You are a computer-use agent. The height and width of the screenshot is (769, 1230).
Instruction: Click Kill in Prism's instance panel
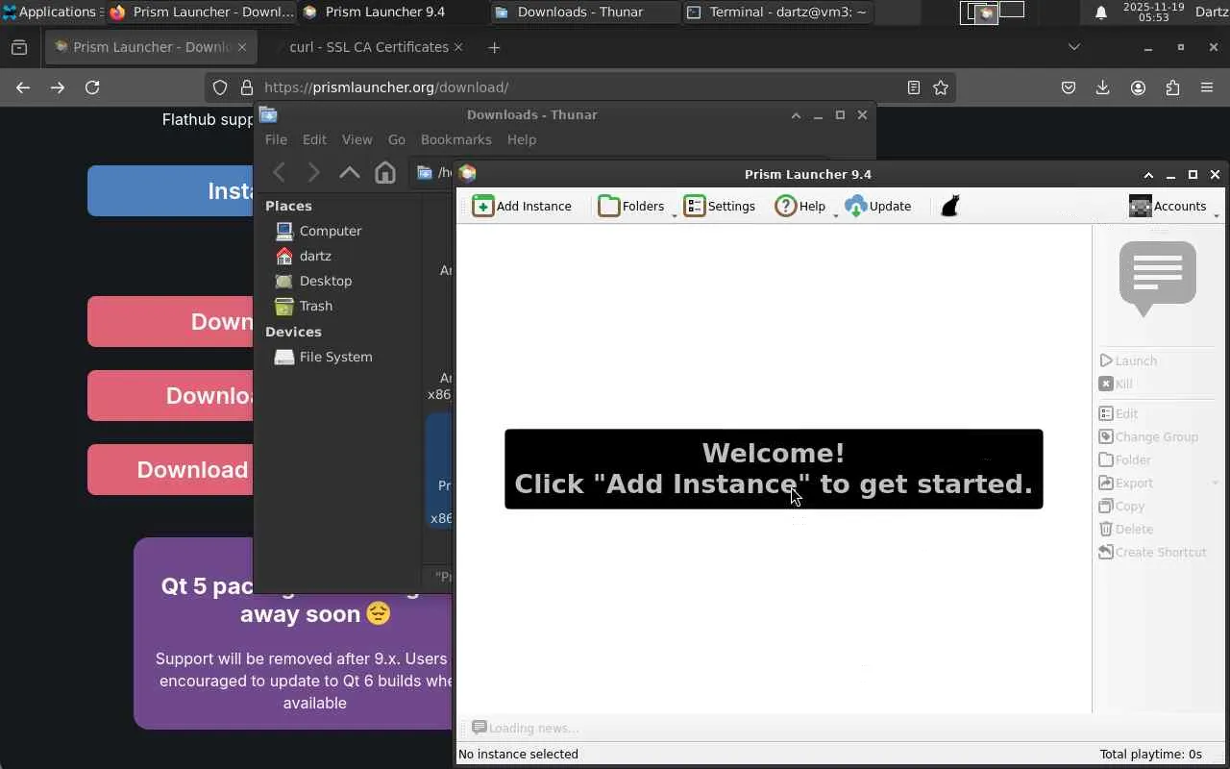(x=1116, y=384)
